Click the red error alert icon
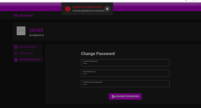Screen dimensions: 201x108 pyautogui.click(x=68, y=9)
